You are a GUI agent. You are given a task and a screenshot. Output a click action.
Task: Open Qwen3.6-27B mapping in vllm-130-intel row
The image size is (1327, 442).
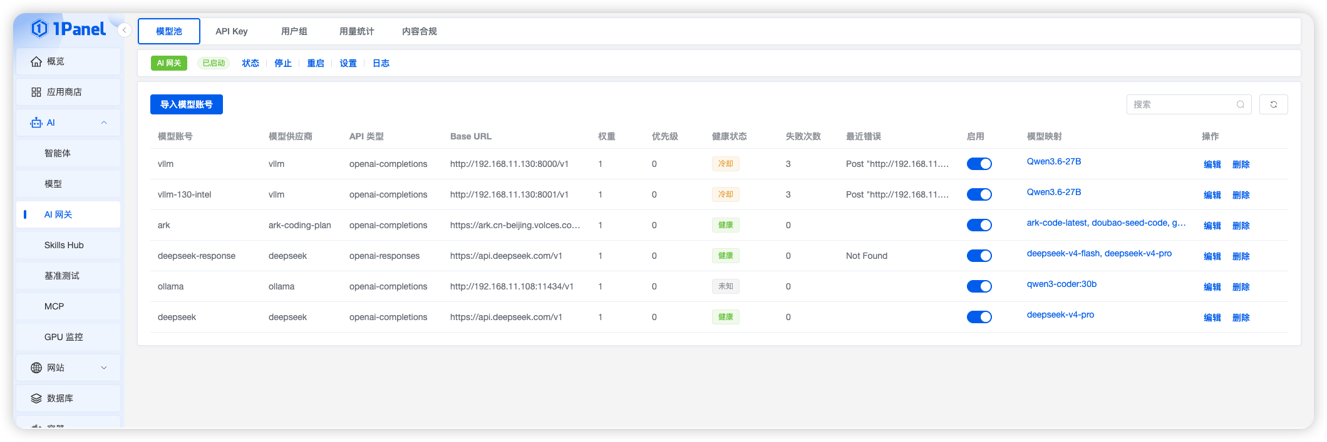(x=1054, y=192)
